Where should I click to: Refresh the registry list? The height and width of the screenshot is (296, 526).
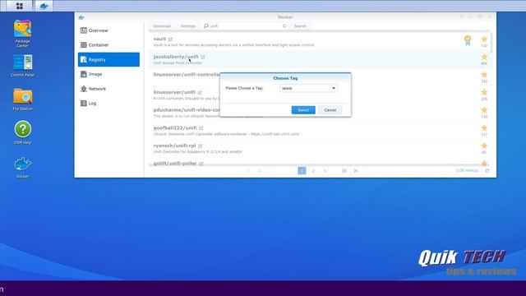[x=487, y=171]
